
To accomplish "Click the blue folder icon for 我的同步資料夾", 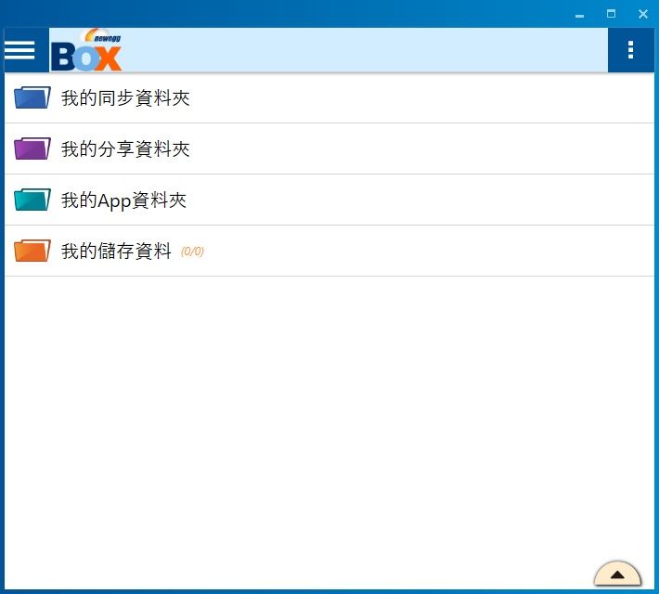I will click(32, 97).
